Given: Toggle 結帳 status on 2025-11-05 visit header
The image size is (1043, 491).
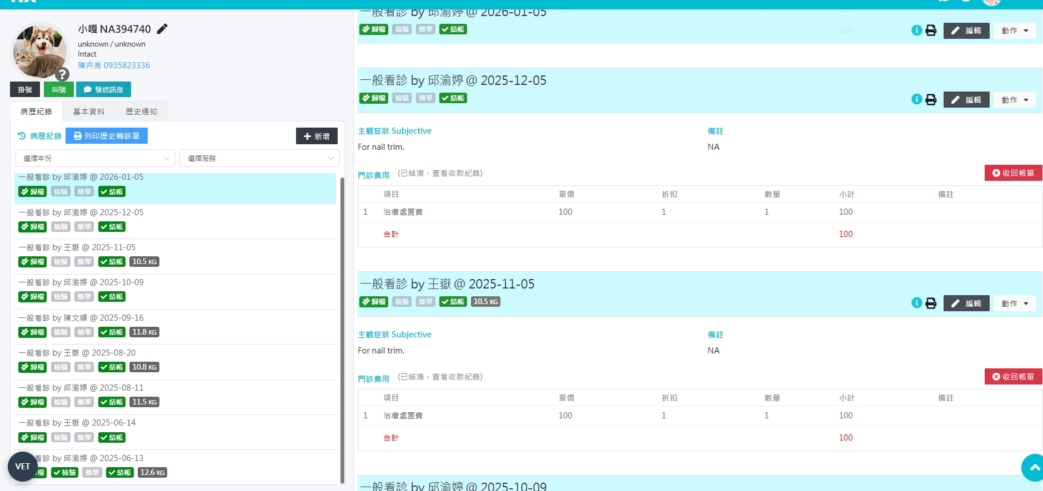Looking at the screenshot, I should [x=453, y=302].
